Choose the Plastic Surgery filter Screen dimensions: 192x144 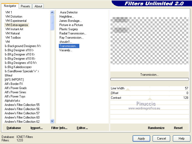(x=69, y=29)
